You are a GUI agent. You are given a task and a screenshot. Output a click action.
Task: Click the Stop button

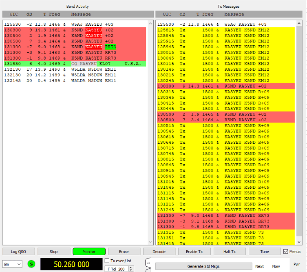point(53,252)
